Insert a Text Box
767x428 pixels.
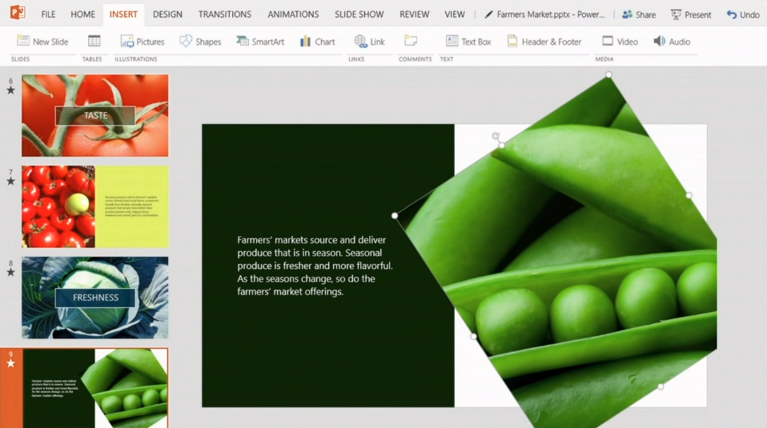(468, 42)
